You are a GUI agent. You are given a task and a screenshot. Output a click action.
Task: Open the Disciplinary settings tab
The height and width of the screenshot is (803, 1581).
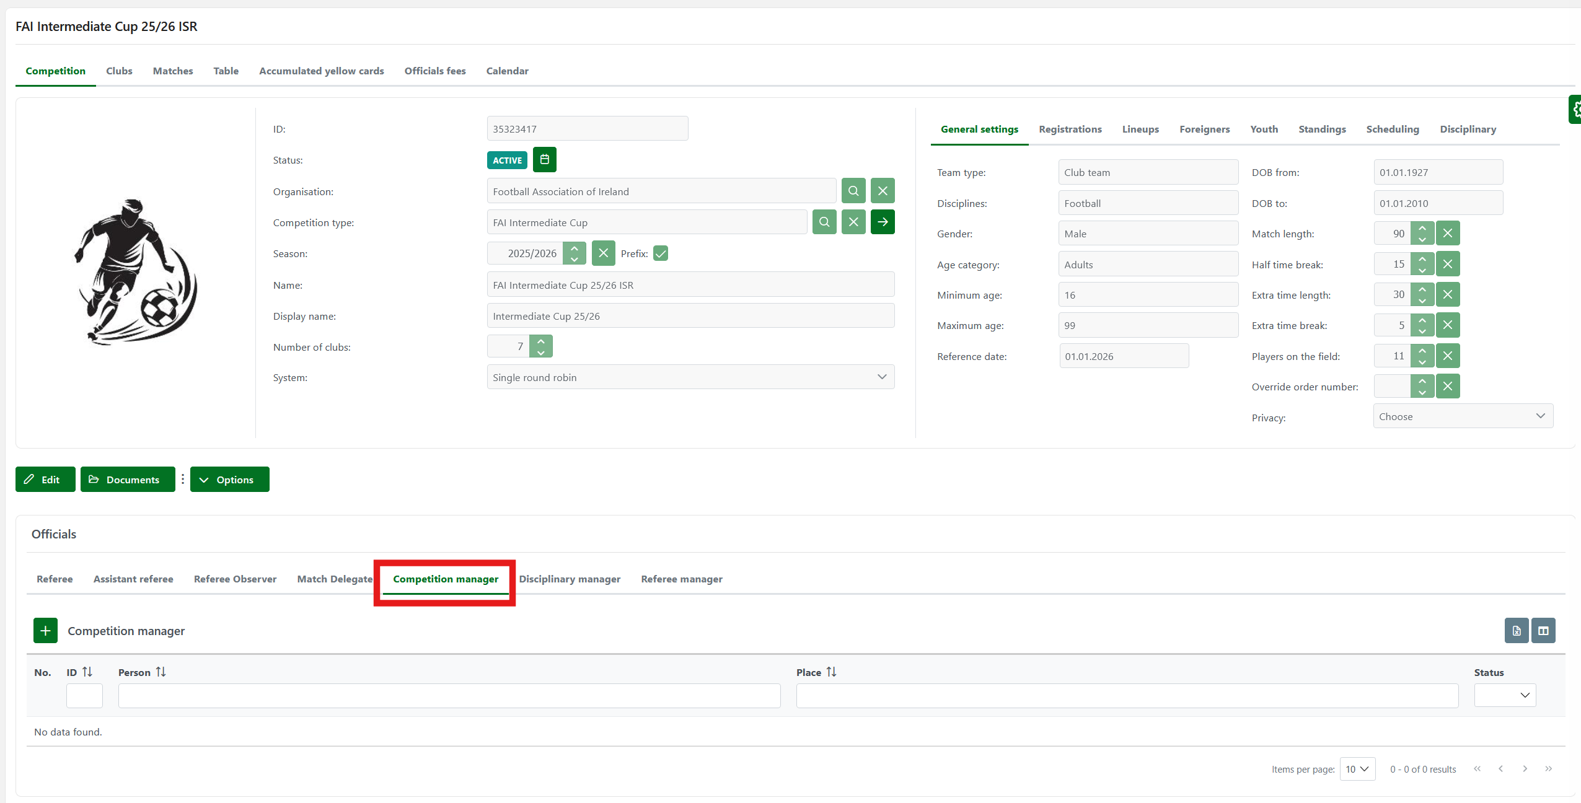pyautogui.click(x=1467, y=129)
